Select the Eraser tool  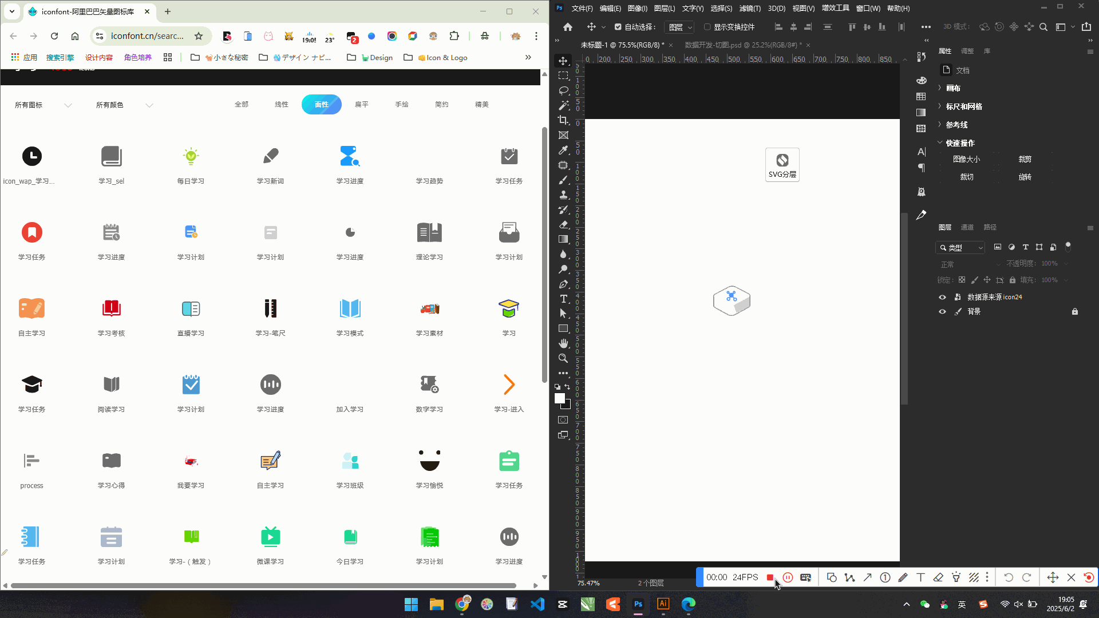point(563,224)
